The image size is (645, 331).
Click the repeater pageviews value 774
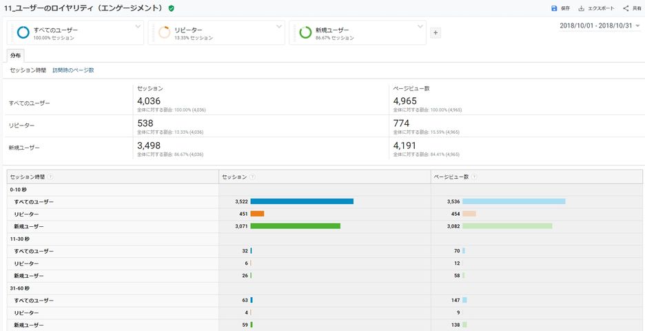[x=402, y=123]
